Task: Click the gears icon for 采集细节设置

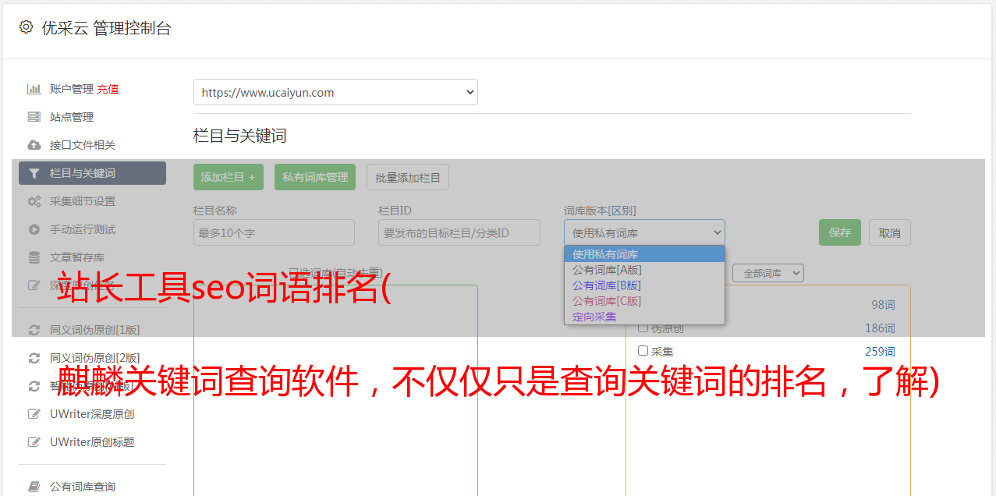Action: 34,201
